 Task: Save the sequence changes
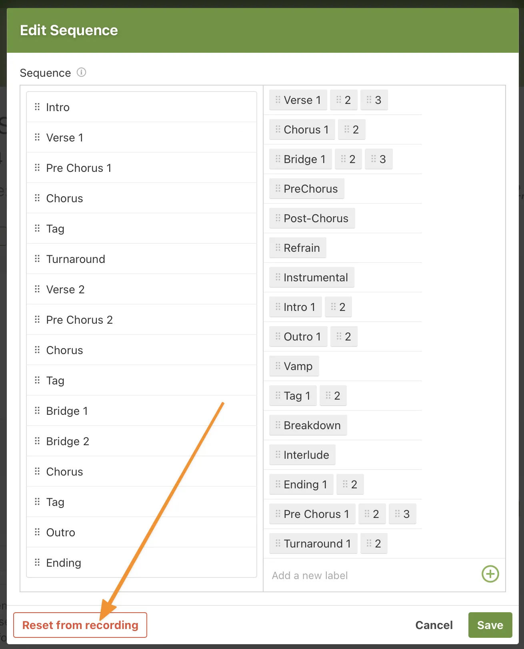[490, 625]
